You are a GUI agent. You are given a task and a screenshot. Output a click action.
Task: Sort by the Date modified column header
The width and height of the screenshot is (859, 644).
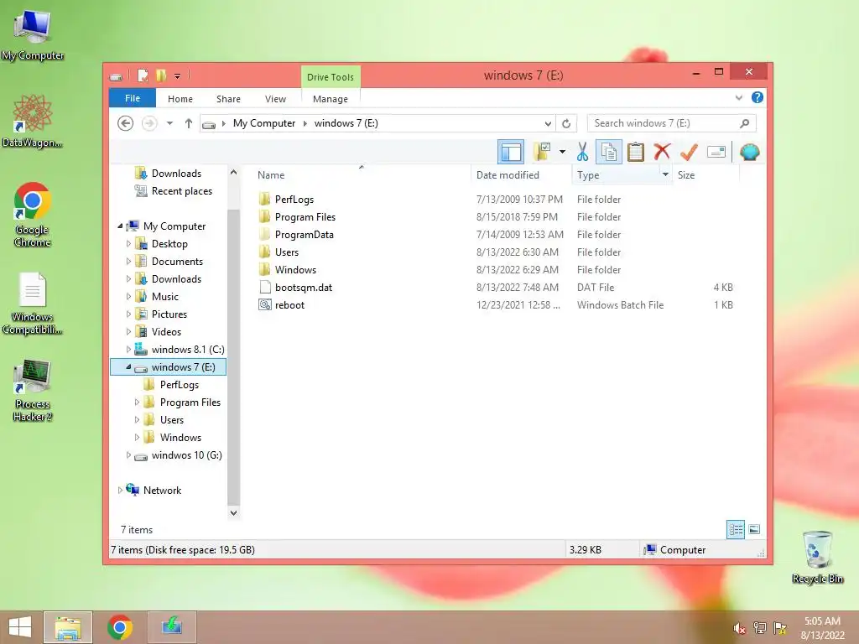[508, 175]
